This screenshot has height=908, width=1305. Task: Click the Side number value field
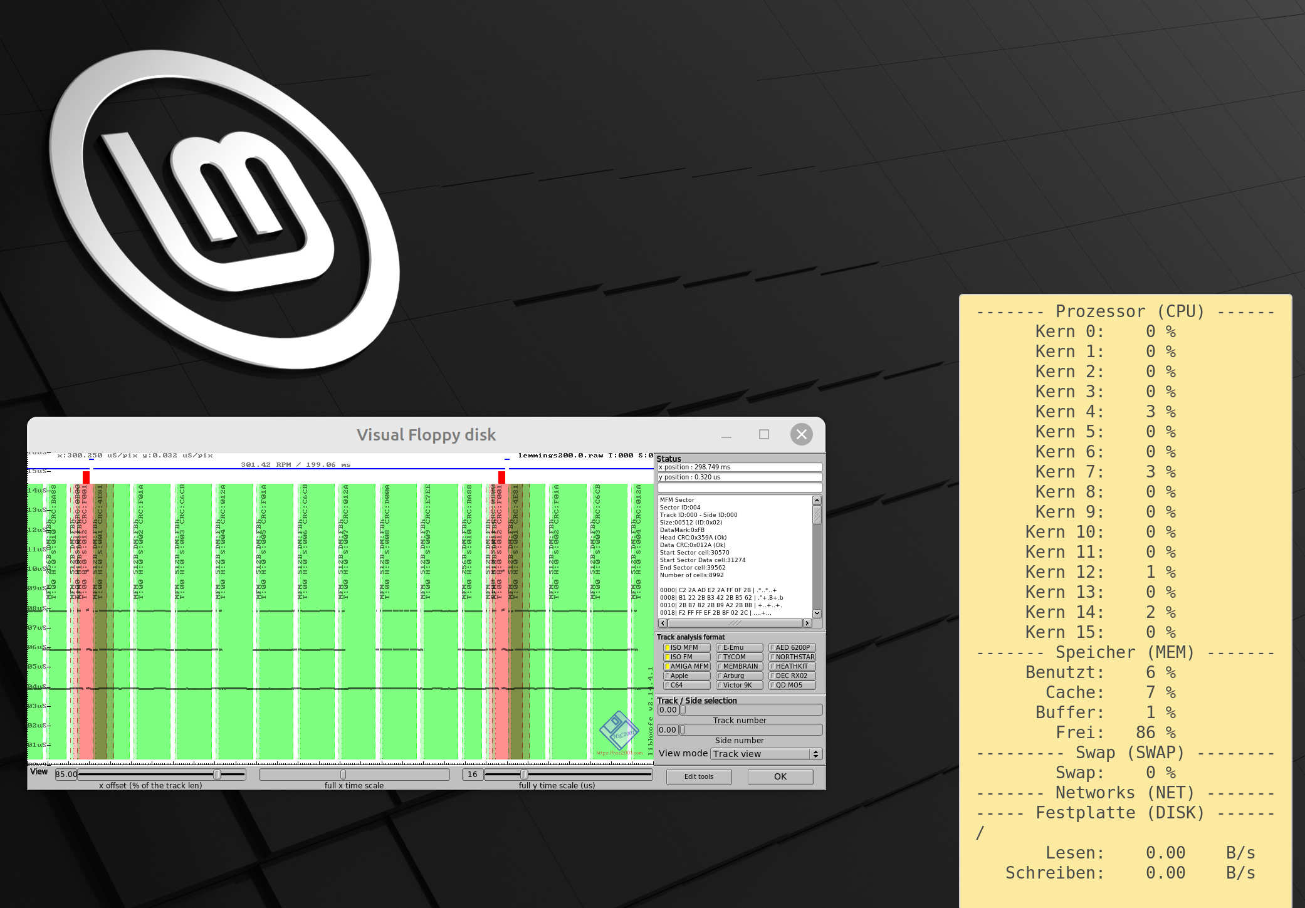[x=668, y=730]
